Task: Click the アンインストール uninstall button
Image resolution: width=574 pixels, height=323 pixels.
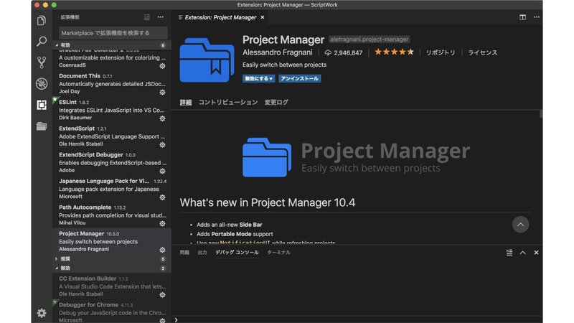Action: point(298,79)
